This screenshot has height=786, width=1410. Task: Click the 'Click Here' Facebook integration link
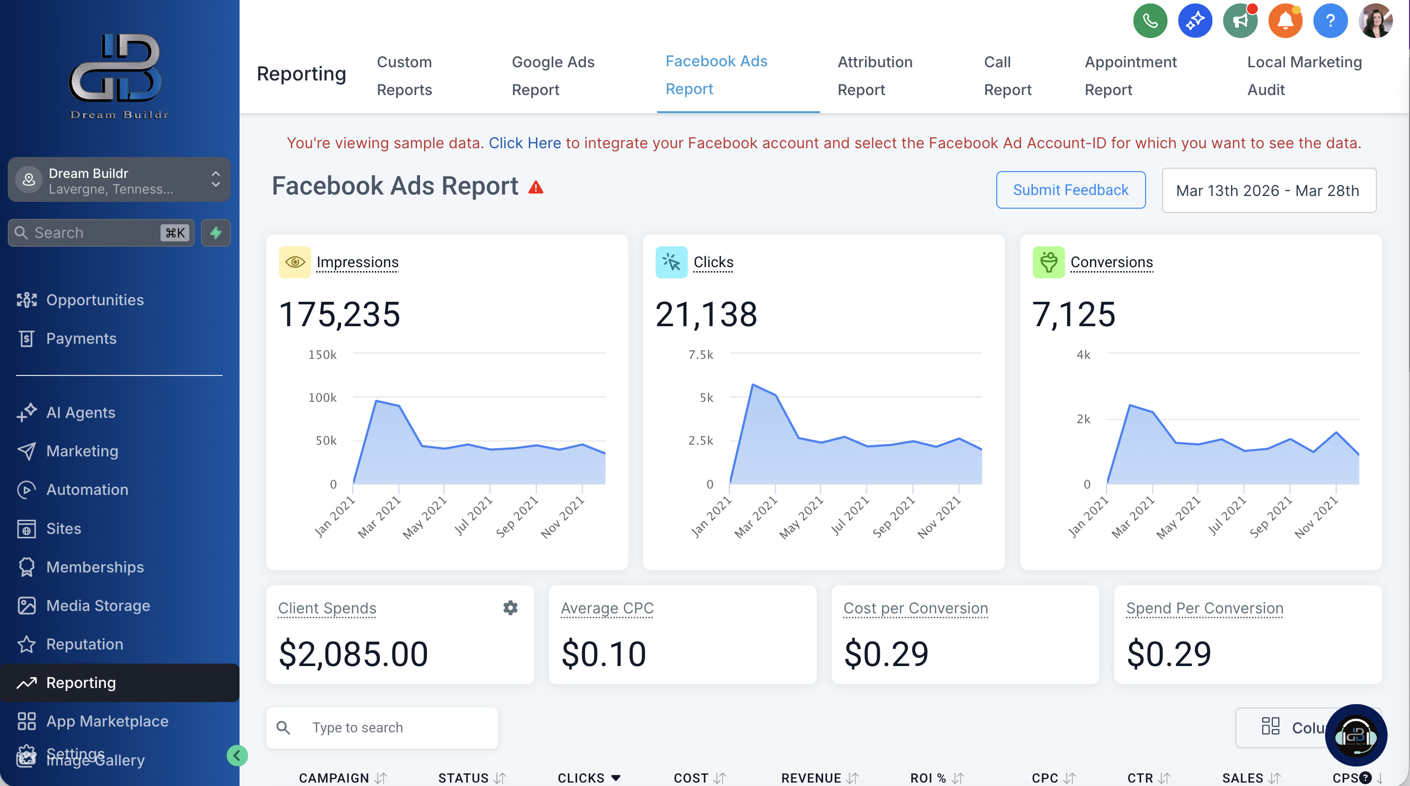click(x=524, y=143)
